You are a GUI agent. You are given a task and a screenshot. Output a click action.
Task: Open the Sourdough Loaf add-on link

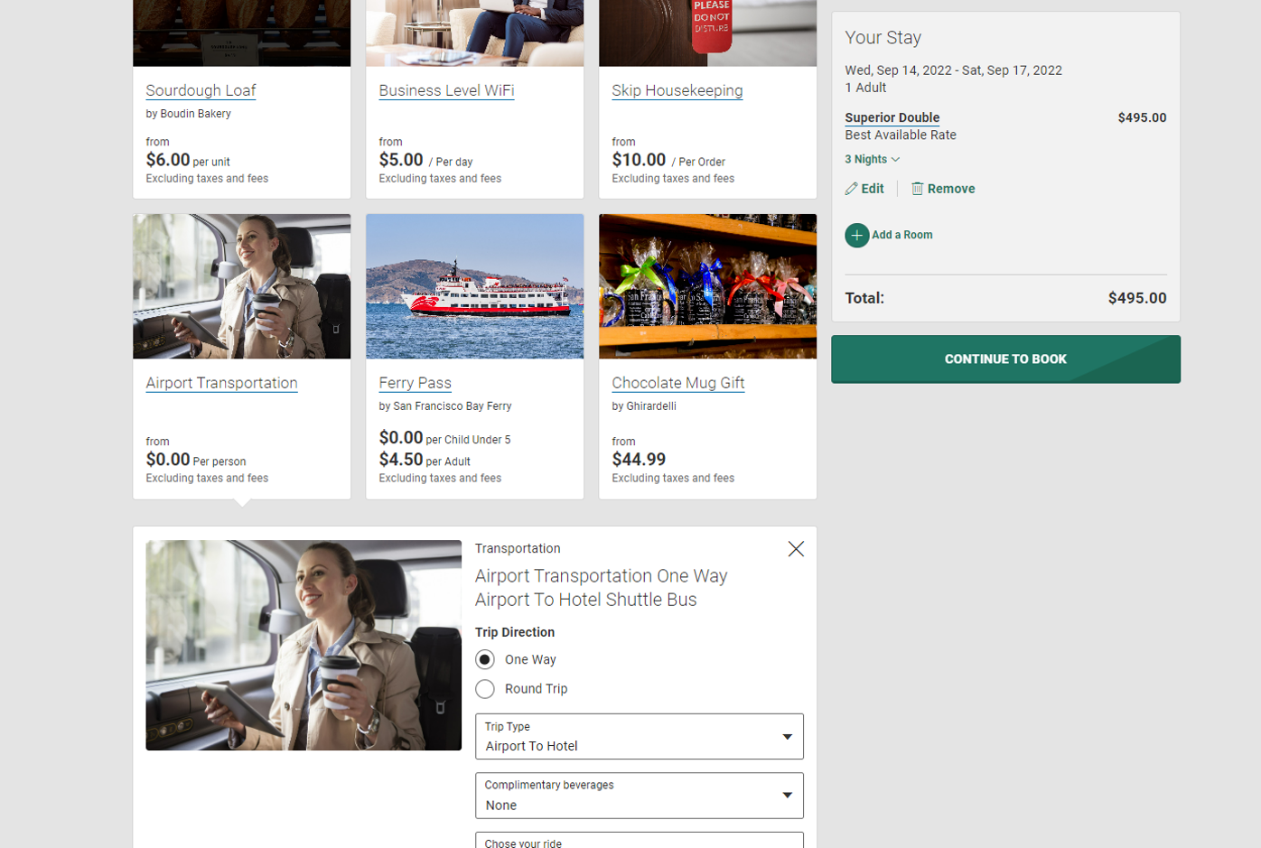(x=201, y=90)
